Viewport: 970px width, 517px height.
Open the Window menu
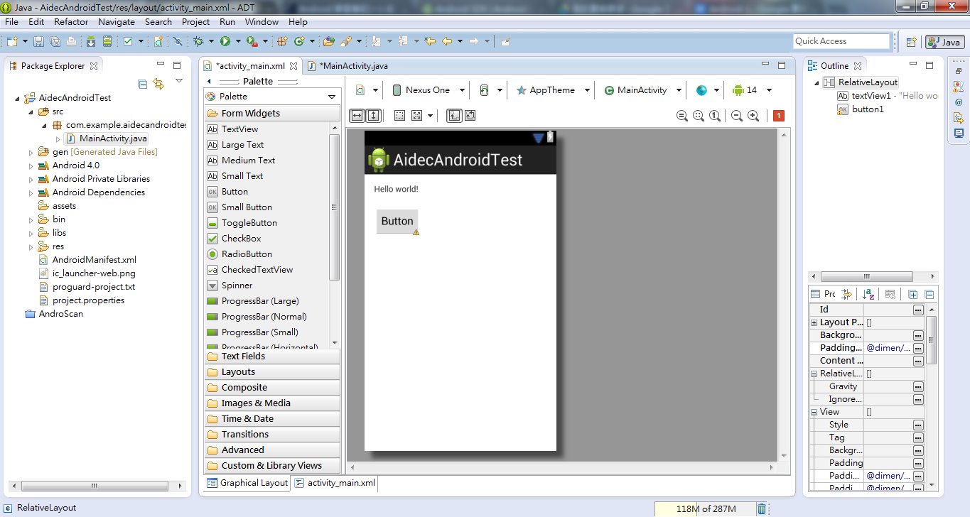(262, 22)
